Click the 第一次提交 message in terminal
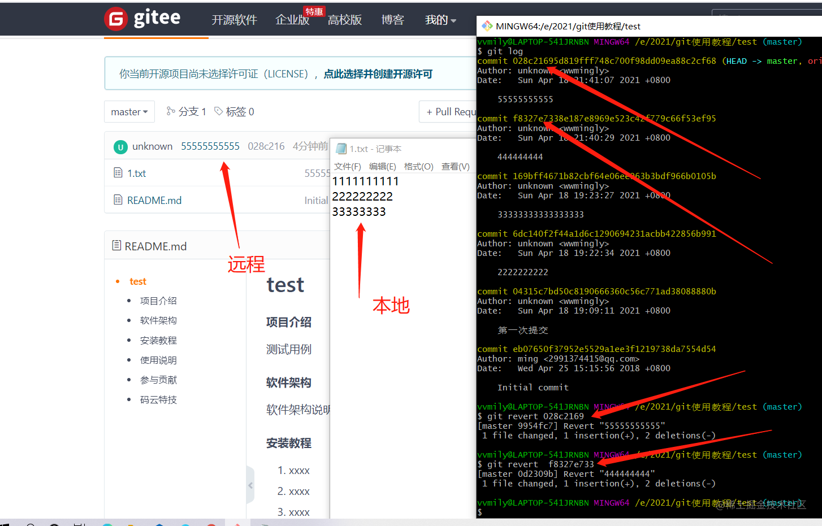The height and width of the screenshot is (526, 822). tap(523, 330)
